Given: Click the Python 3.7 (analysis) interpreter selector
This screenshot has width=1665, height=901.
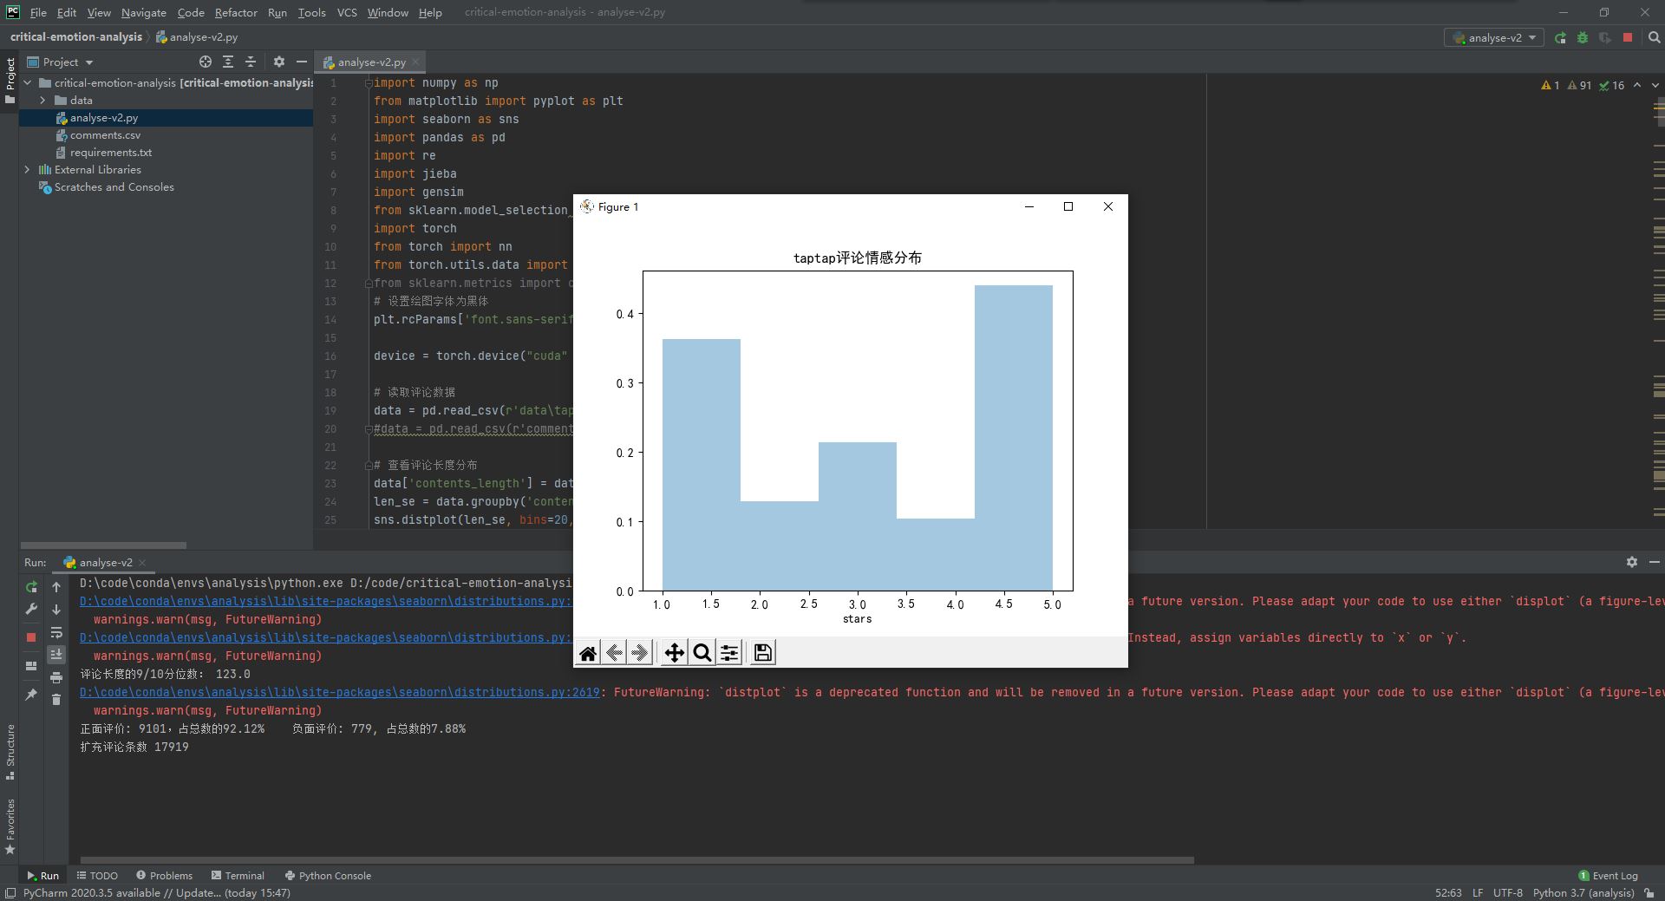Looking at the screenshot, I should [x=1583, y=892].
